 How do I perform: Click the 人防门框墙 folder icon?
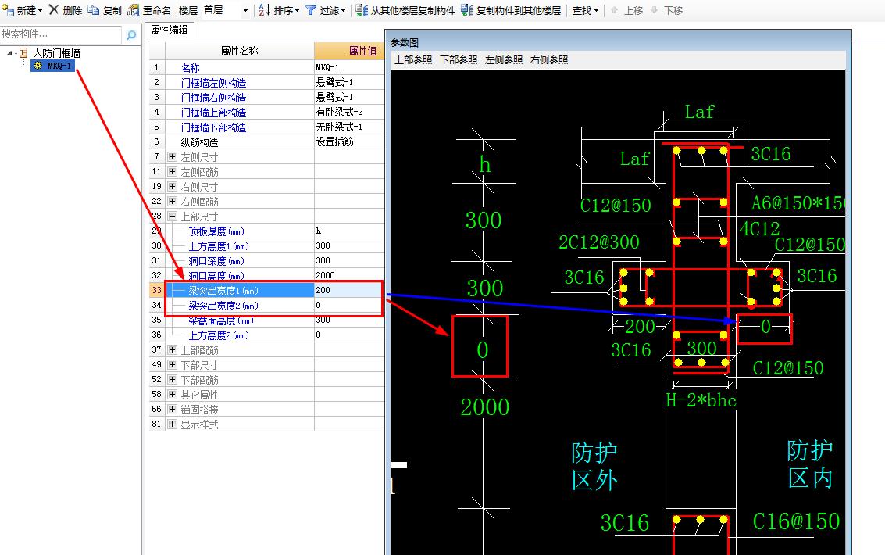(23, 53)
